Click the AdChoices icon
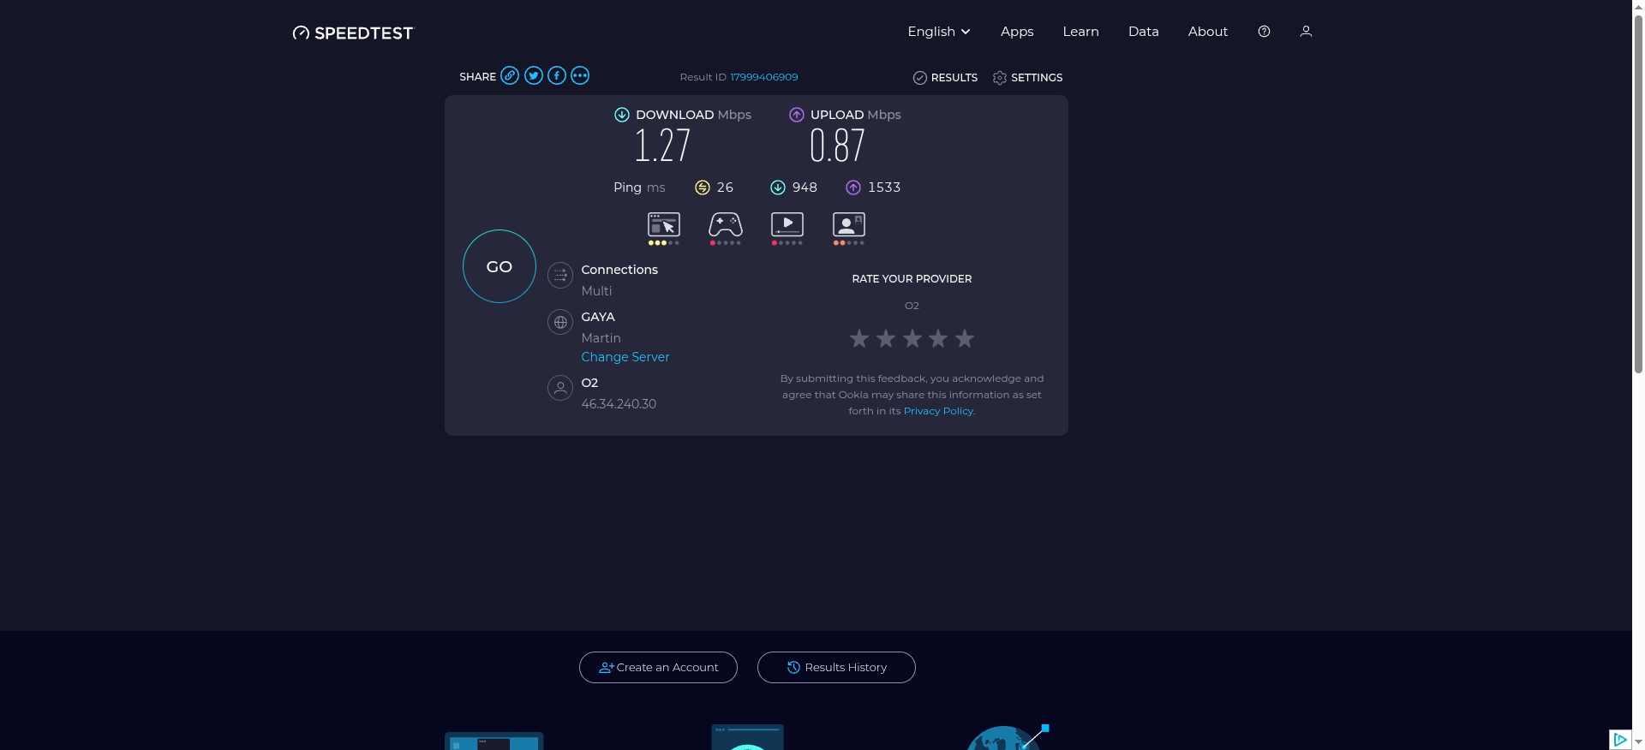The height and width of the screenshot is (750, 1645). pyautogui.click(x=1619, y=740)
